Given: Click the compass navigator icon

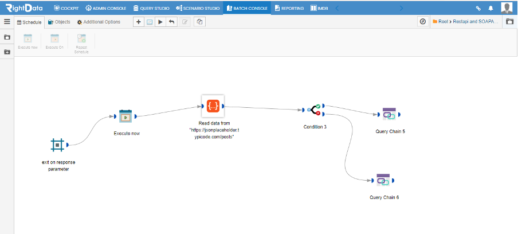Looking at the screenshot, I should point(422,22).
